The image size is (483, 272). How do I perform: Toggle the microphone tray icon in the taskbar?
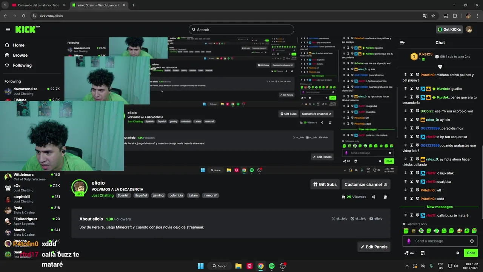click(x=431, y=266)
